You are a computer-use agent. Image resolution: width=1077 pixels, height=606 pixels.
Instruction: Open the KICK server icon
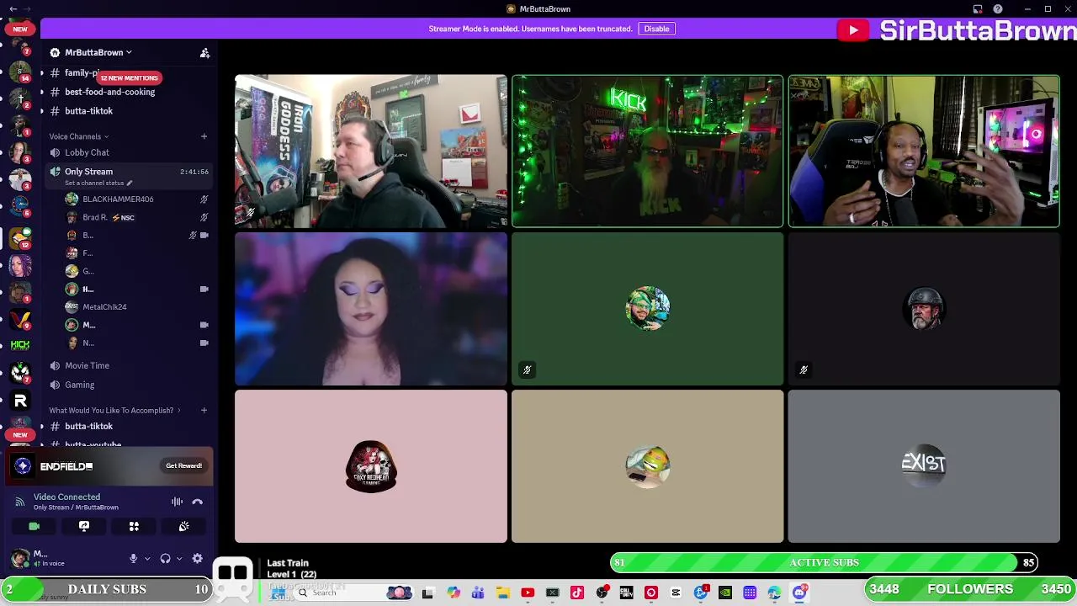pyautogui.click(x=20, y=345)
